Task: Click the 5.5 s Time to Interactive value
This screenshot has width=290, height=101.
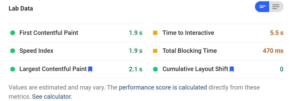Action: [x=277, y=33]
